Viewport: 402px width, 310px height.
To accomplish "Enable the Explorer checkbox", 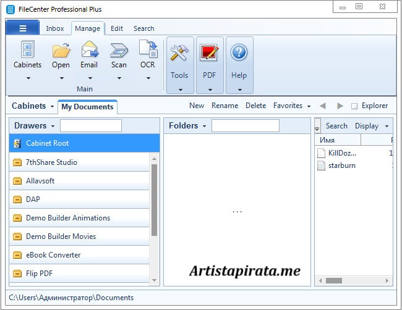I will (354, 106).
